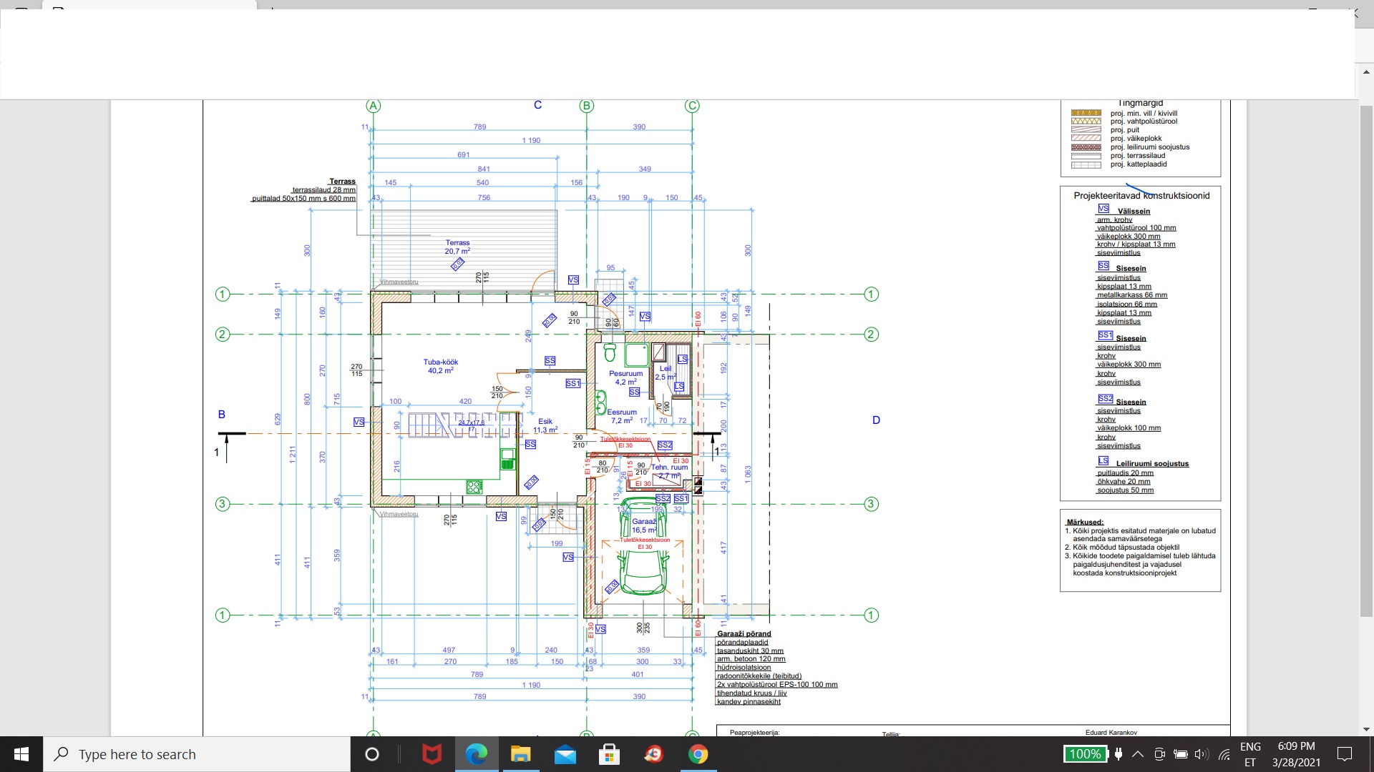
Task: Click the vertical scrollbar down arrow
Action: [x=1366, y=729]
